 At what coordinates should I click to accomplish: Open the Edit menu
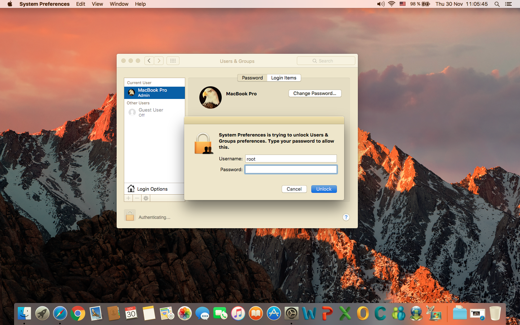[x=81, y=4]
